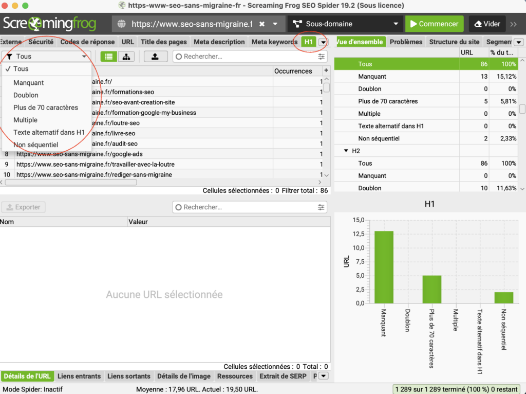
Task: Open the tab overflow dropdown next to H1
Action: coord(323,42)
